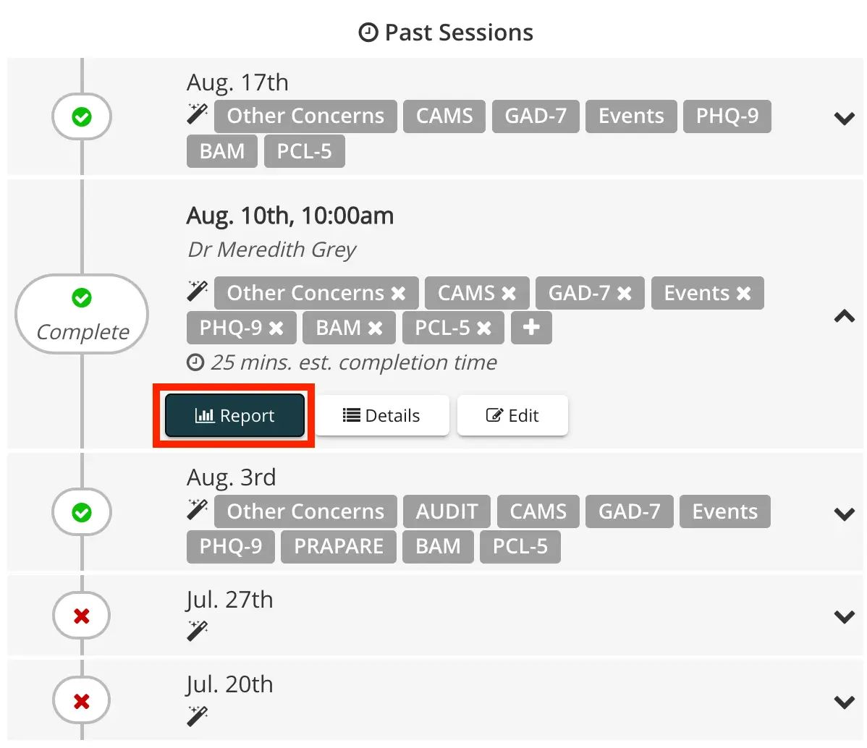Click the magic wand icon on Jul. 27th row

point(196,631)
